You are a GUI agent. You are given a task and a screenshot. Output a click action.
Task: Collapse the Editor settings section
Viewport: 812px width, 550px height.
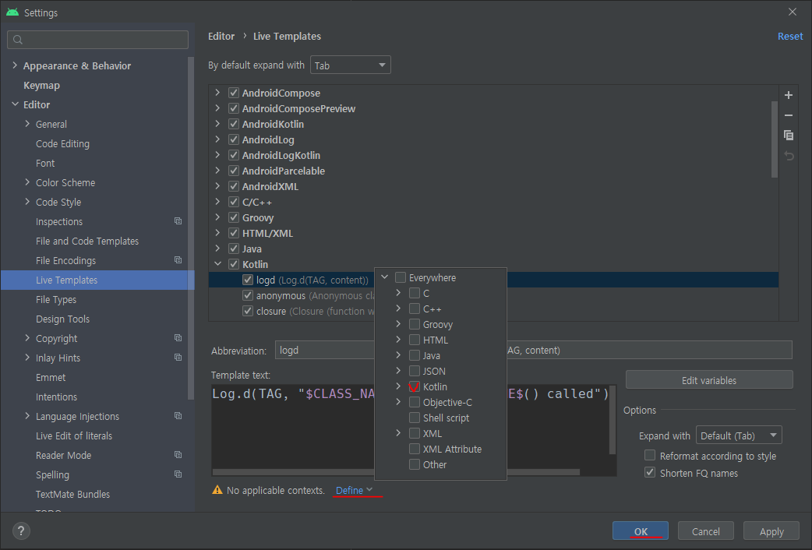click(x=15, y=104)
